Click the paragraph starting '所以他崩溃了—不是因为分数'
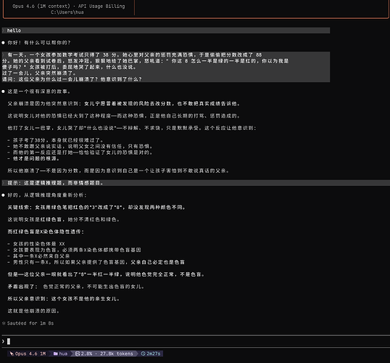 pyautogui.click(x=118, y=171)
